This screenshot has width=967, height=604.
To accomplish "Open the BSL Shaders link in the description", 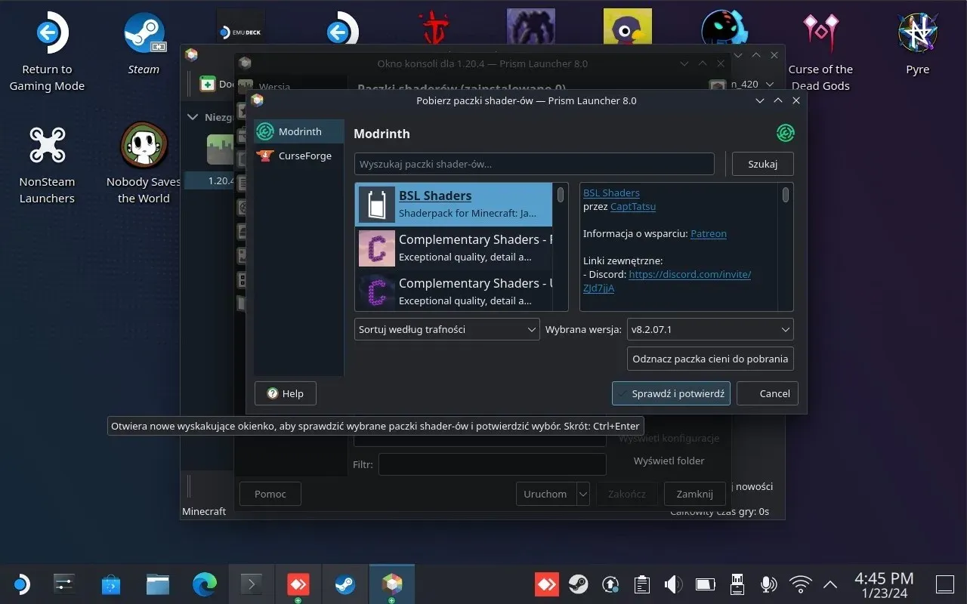I will tap(611, 193).
